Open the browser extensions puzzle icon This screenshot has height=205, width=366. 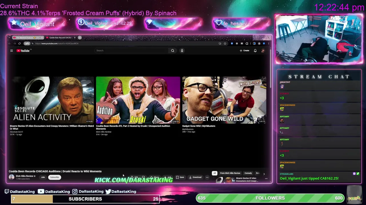(247, 44)
